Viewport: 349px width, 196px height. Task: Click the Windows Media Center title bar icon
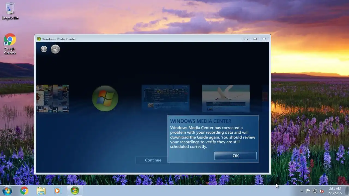pos(39,39)
